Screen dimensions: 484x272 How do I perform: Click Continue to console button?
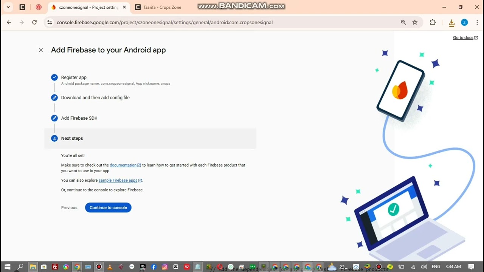tap(108, 207)
